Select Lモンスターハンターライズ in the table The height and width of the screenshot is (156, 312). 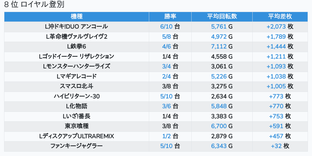[x=76, y=66]
